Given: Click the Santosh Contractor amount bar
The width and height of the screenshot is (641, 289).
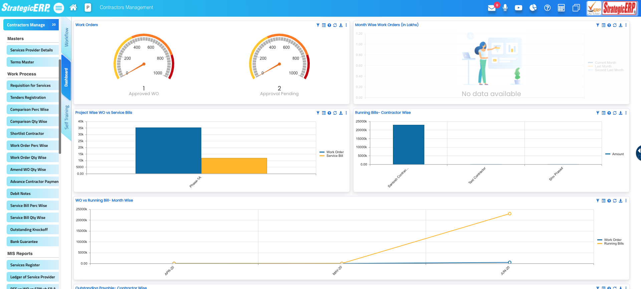Looking at the screenshot, I should coord(409,144).
